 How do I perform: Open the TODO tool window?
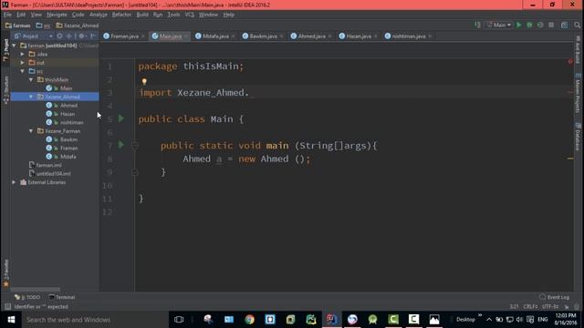pos(27,297)
